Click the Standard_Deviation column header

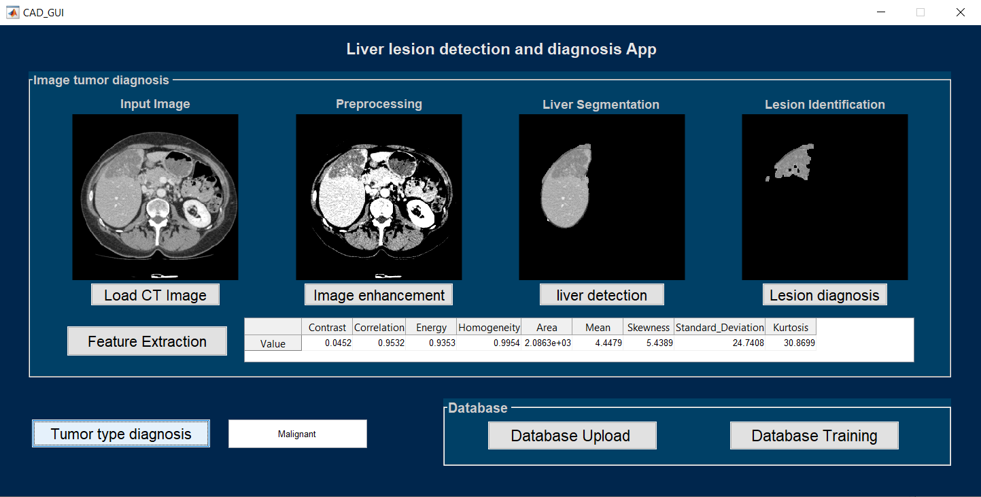719,327
